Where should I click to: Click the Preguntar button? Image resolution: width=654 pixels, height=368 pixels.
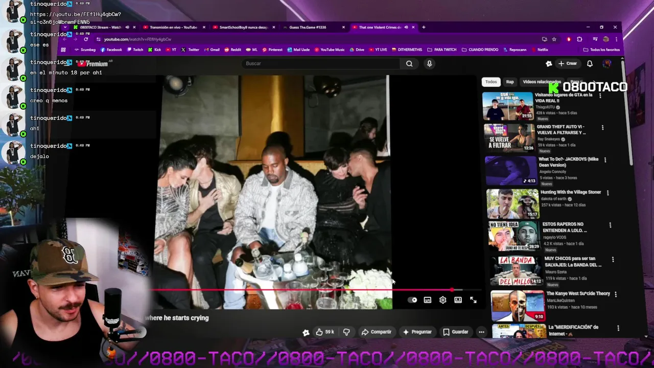[x=417, y=332]
